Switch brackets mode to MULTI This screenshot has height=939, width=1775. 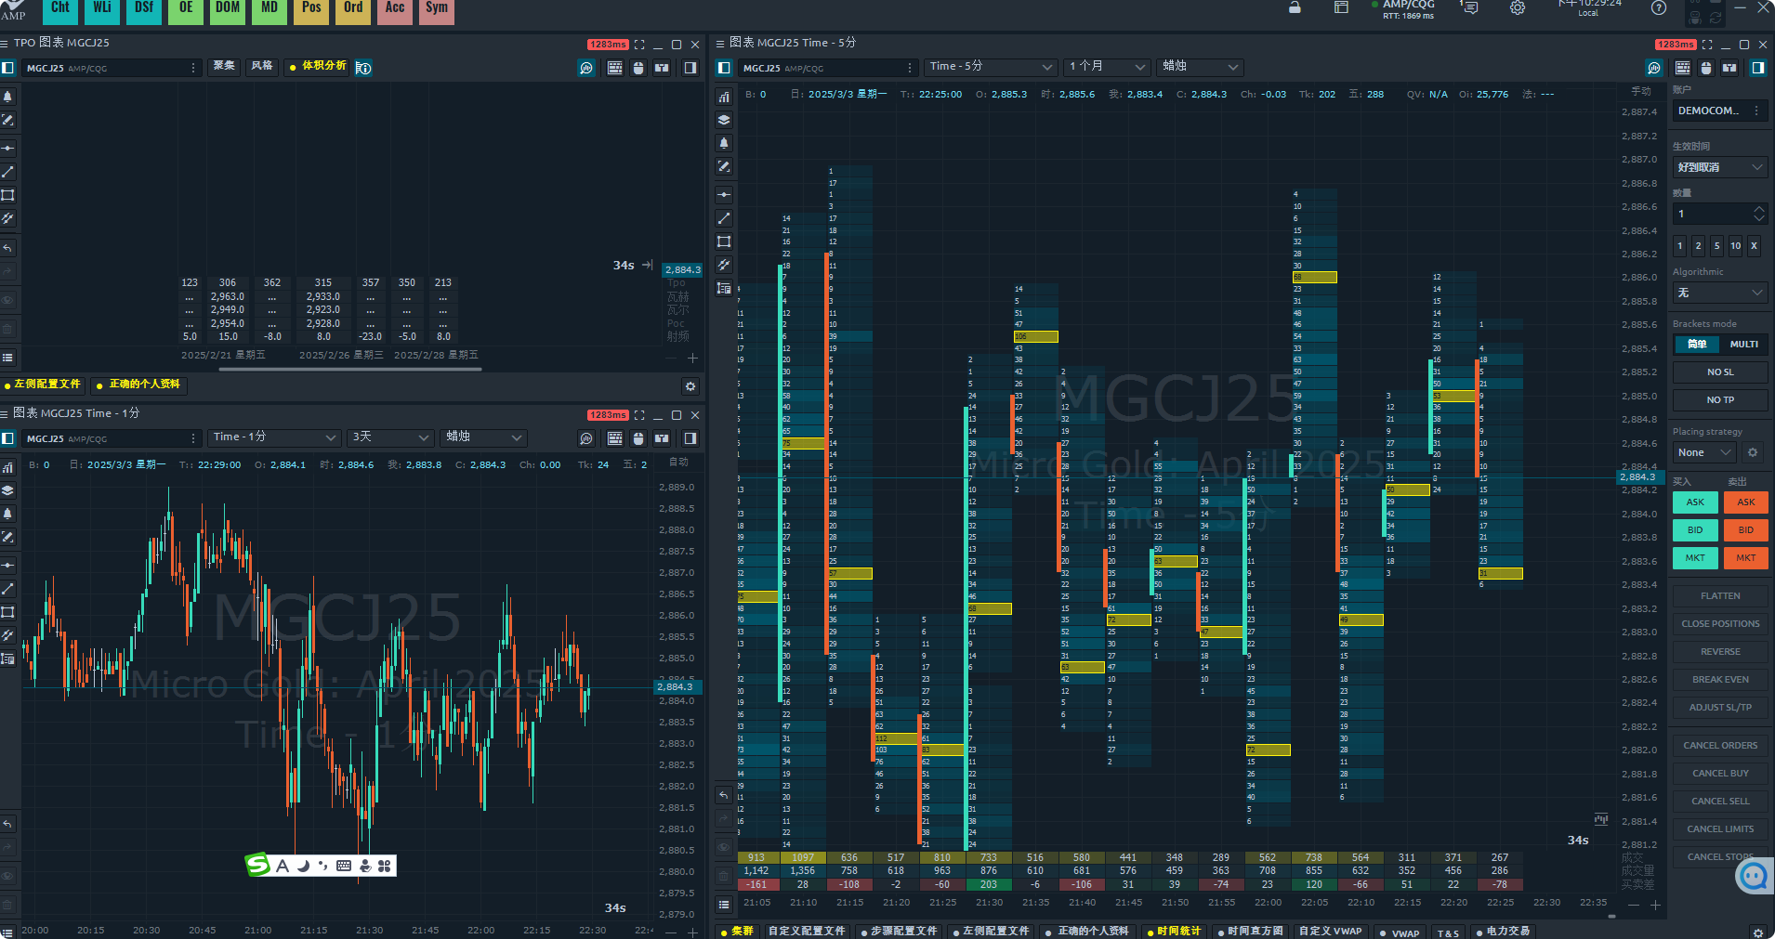click(x=1743, y=345)
